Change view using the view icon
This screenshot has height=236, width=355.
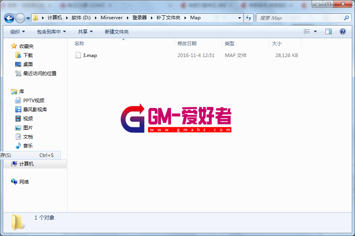(x=307, y=31)
